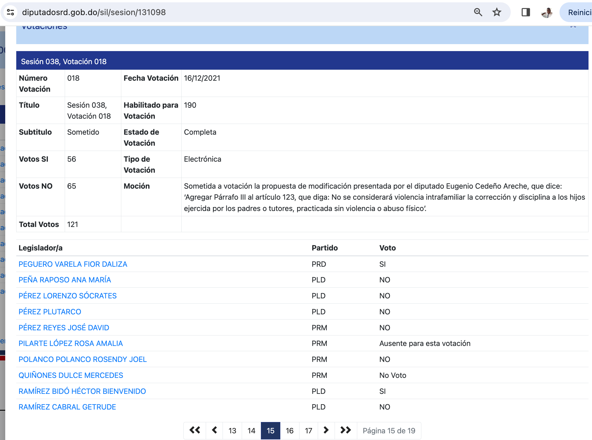Open legislator PEGUERO VARELA FIOR DALIZA
Screen dimensions: 592x440
tap(73, 264)
